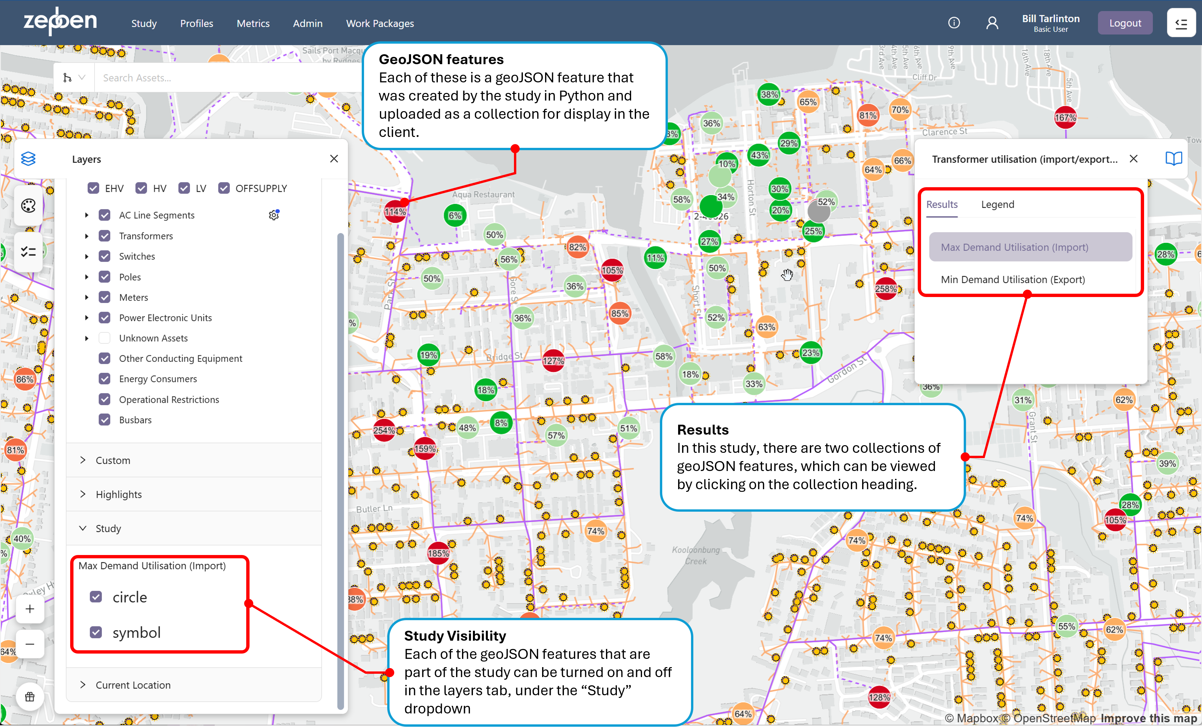Open the info icon in header
1202x727 pixels.
(954, 23)
